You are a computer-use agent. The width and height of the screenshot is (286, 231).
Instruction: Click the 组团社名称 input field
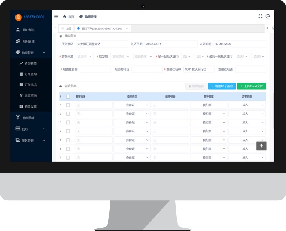[95, 69]
